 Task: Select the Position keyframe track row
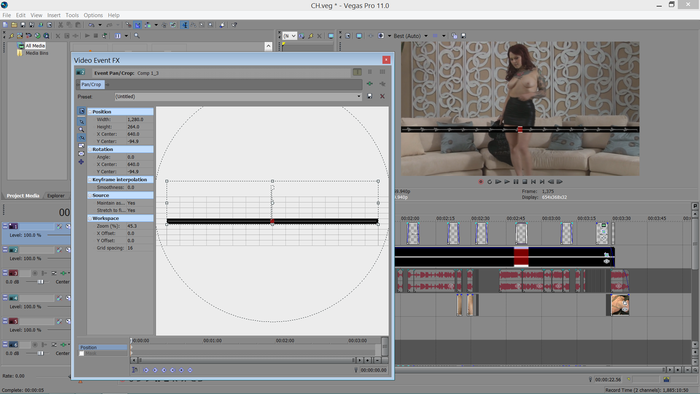(103, 347)
